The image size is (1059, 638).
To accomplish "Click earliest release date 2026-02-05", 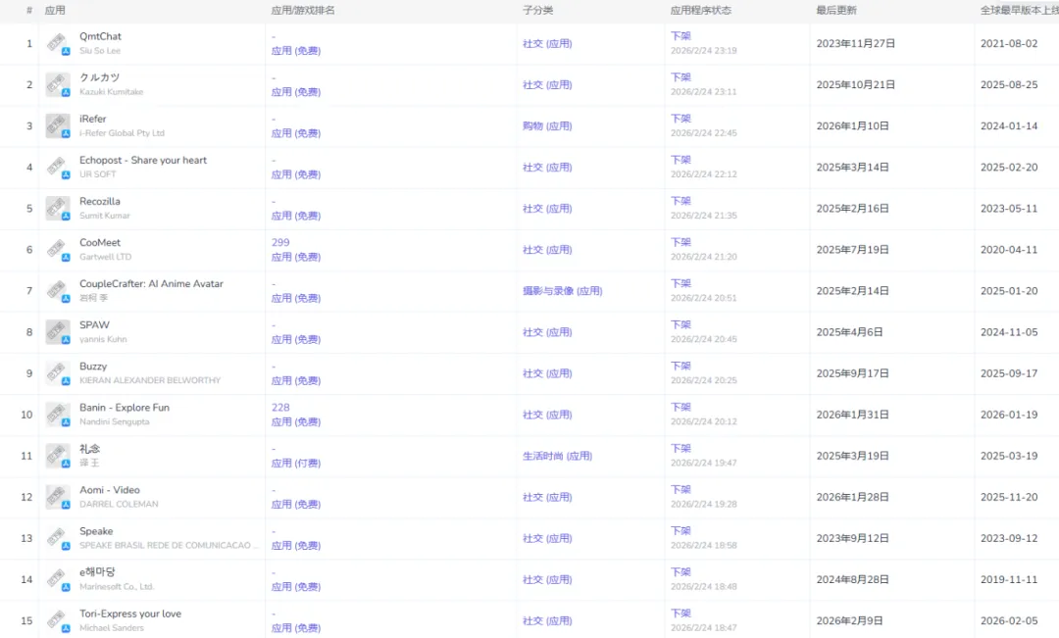I will point(1009,620).
